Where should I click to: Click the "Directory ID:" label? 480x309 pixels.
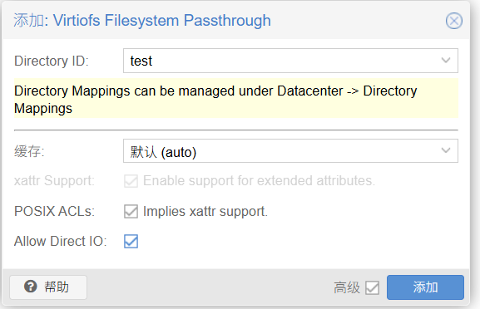tap(52, 61)
